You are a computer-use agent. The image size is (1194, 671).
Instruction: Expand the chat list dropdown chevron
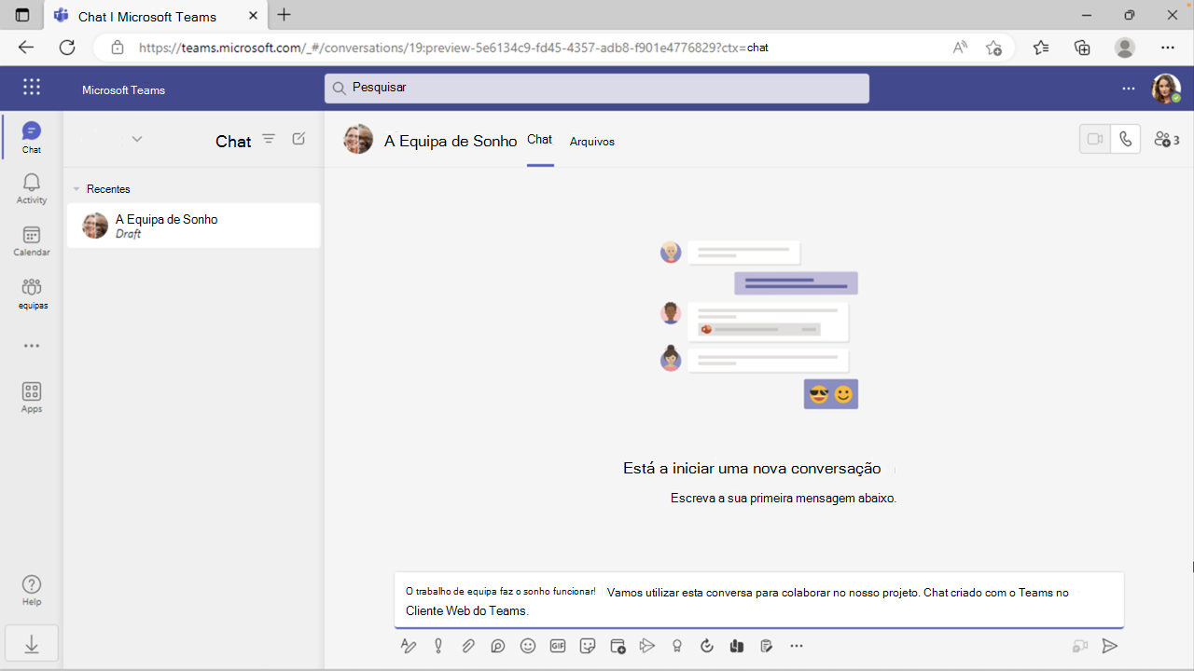[x=137, y=139]
